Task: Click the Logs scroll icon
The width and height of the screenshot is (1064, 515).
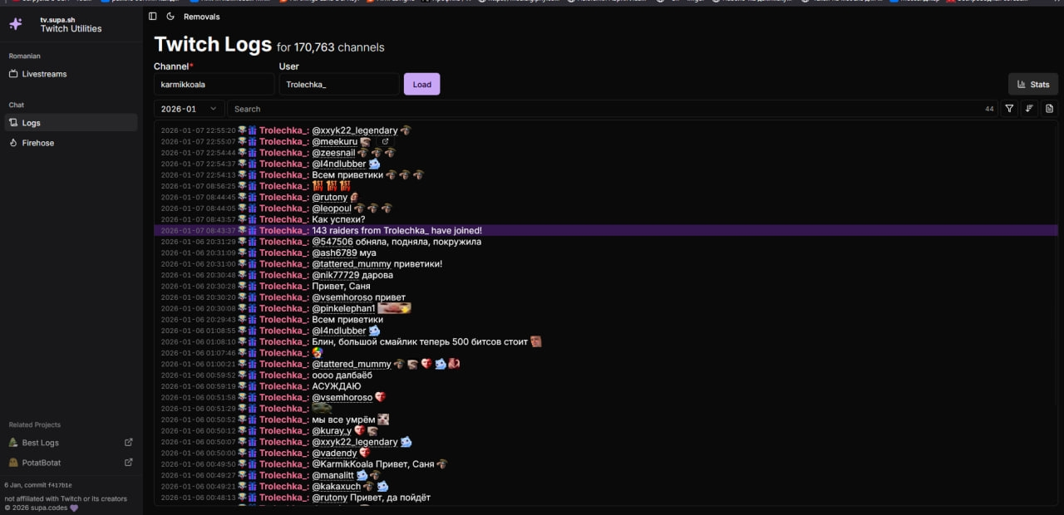Action: [x=13, y=123]
